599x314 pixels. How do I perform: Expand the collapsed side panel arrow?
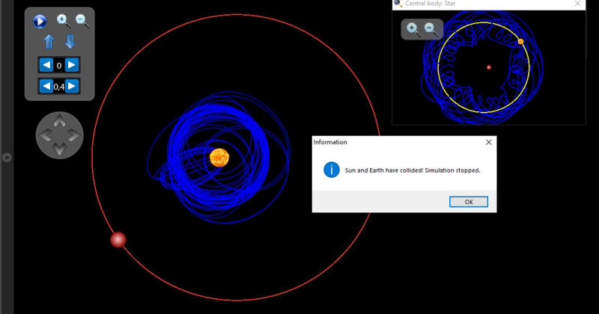7,157
